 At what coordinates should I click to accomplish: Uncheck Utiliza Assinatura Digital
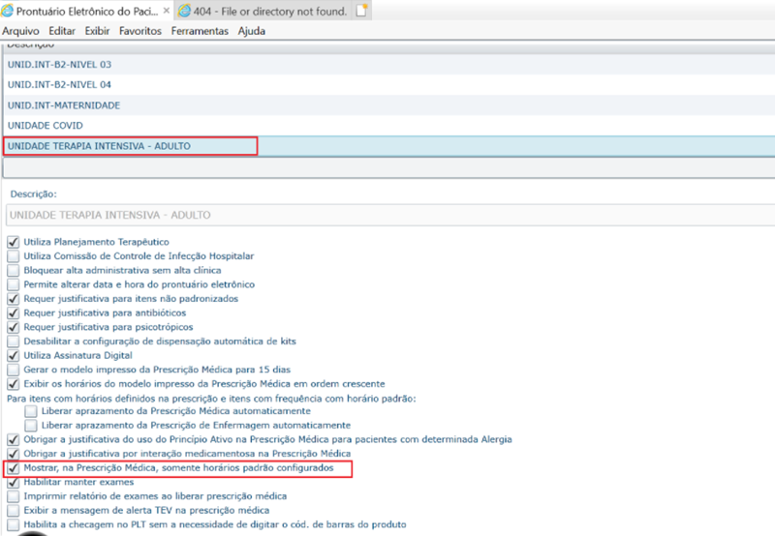click(14, 356)
